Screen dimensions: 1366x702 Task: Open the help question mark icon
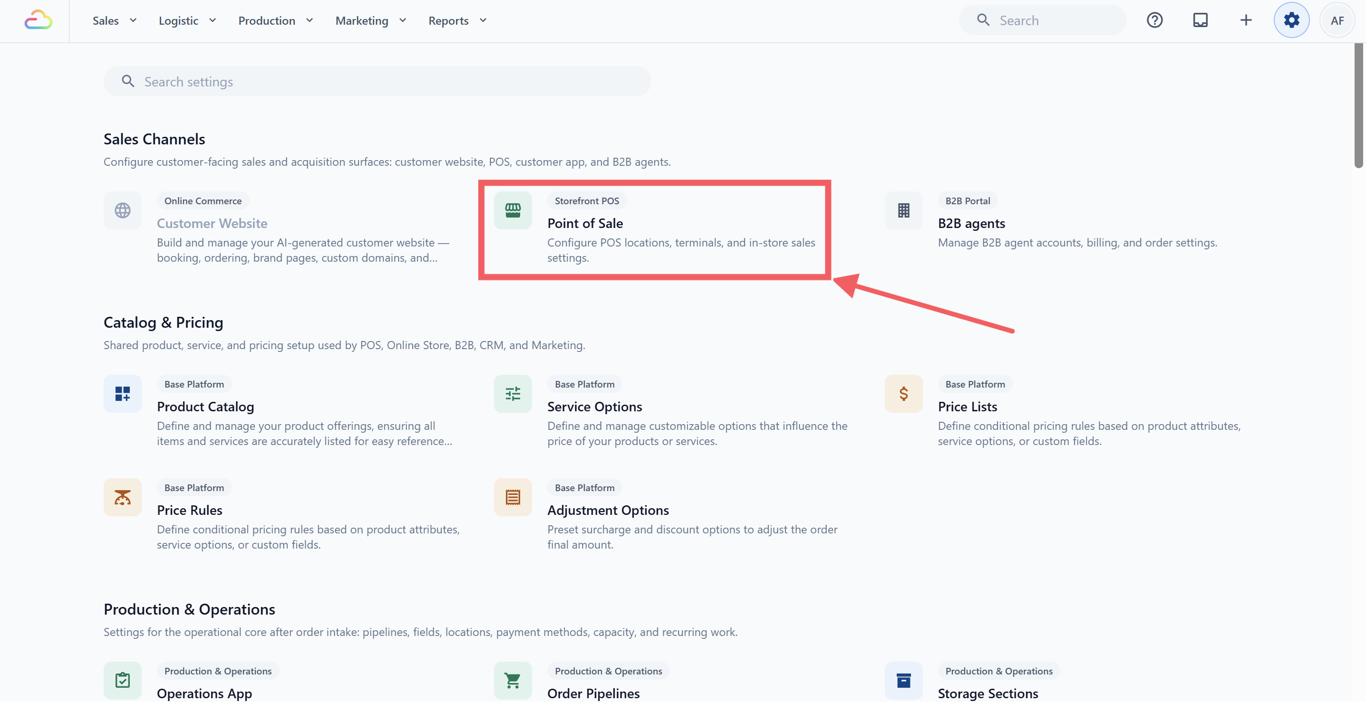pos(1154,21)
